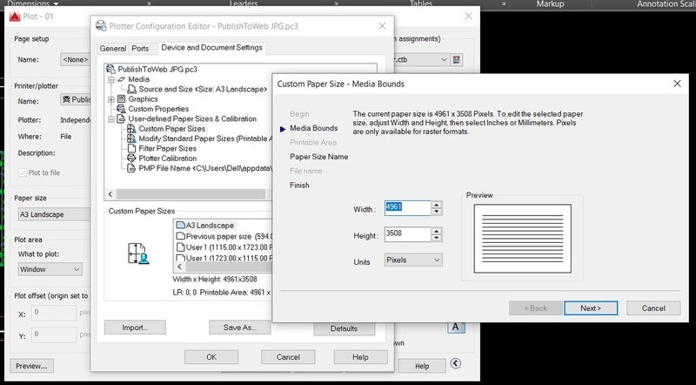Switch to the Ports tab
696x385 pixels.
pos(140,49)
